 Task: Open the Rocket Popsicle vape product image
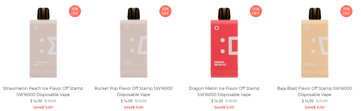(133, 43)
